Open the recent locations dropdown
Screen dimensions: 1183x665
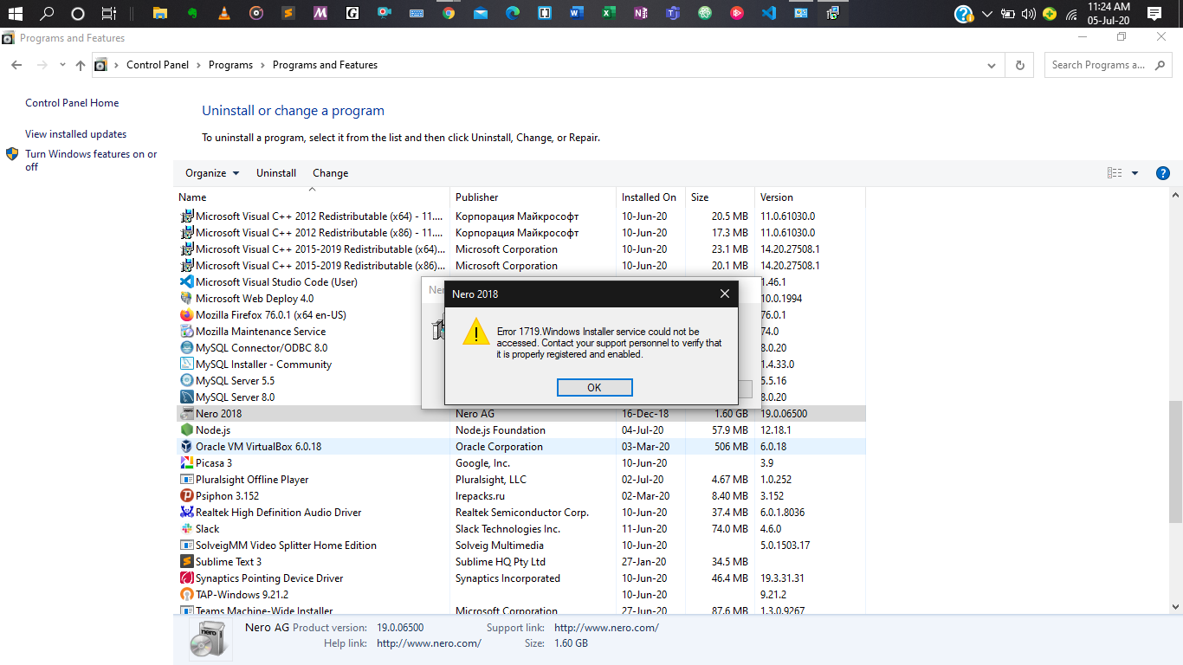(x=62, y=65)
